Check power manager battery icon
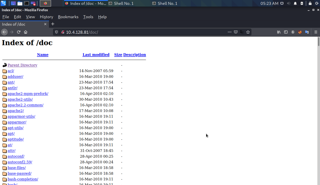 point(302,3)
